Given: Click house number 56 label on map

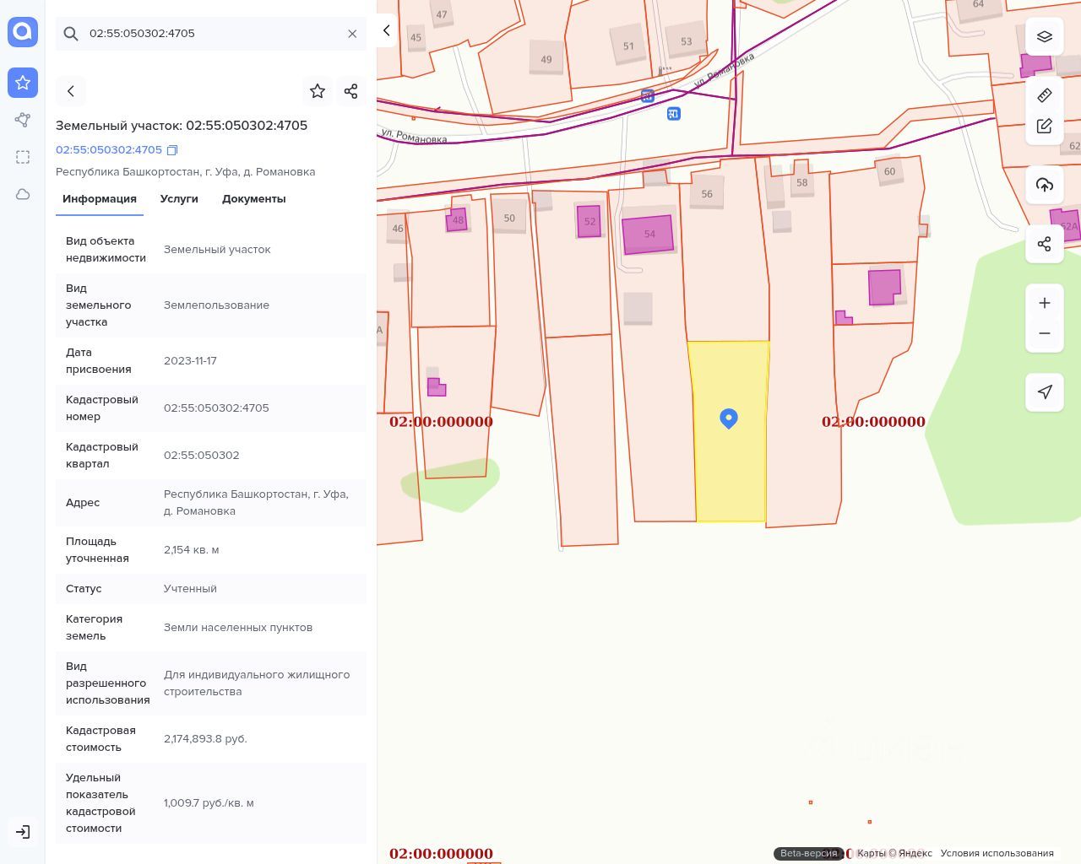Looking at the screenshot, I should tap(707, 194).
